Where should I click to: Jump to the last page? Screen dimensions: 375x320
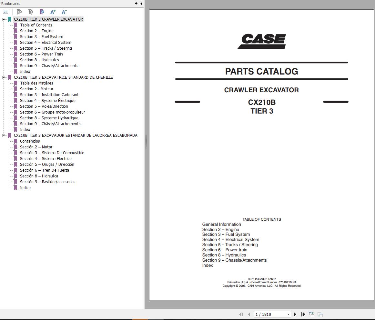(x=303, y=314)
